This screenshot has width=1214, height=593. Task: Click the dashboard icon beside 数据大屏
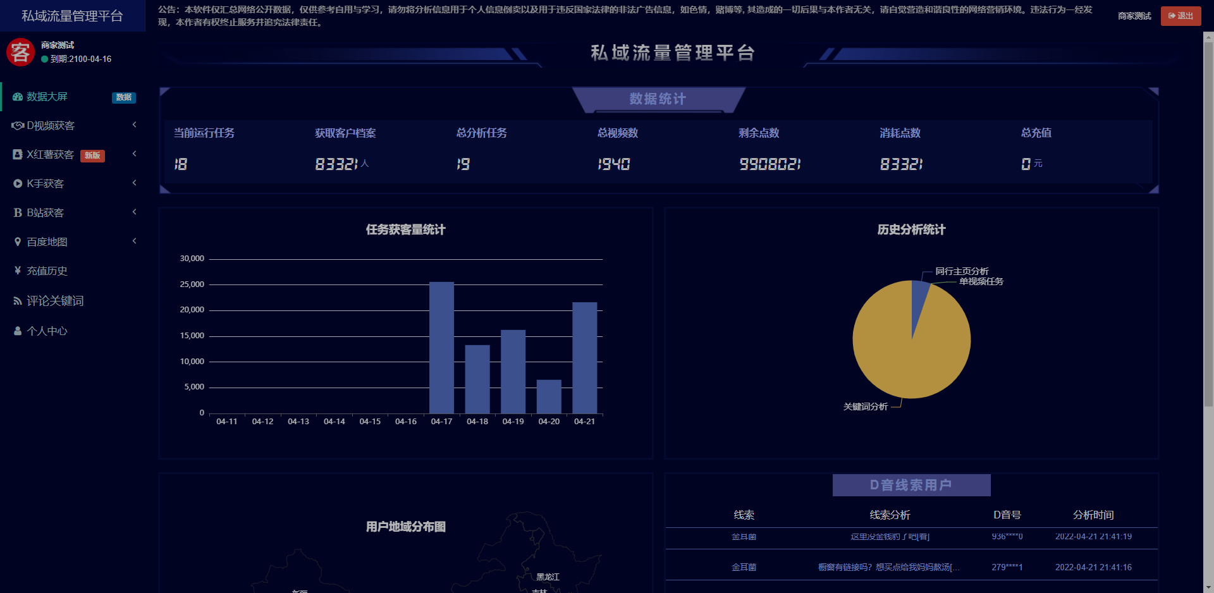18,97
